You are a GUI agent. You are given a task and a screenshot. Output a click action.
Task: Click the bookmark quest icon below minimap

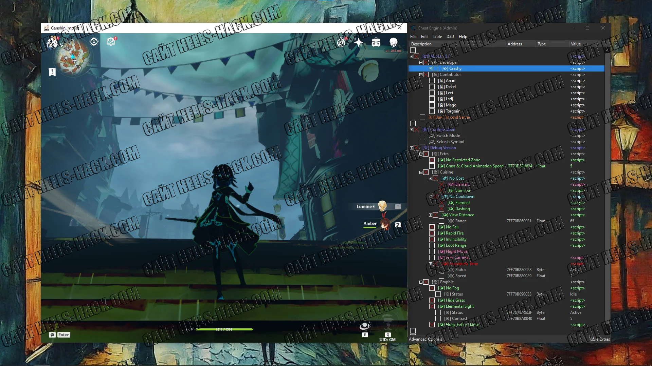click(x=52, y=72)
